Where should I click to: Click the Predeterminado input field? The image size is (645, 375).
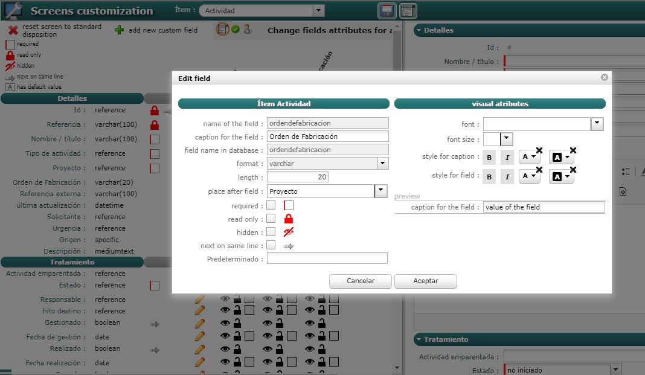click(x=327, y=258)
